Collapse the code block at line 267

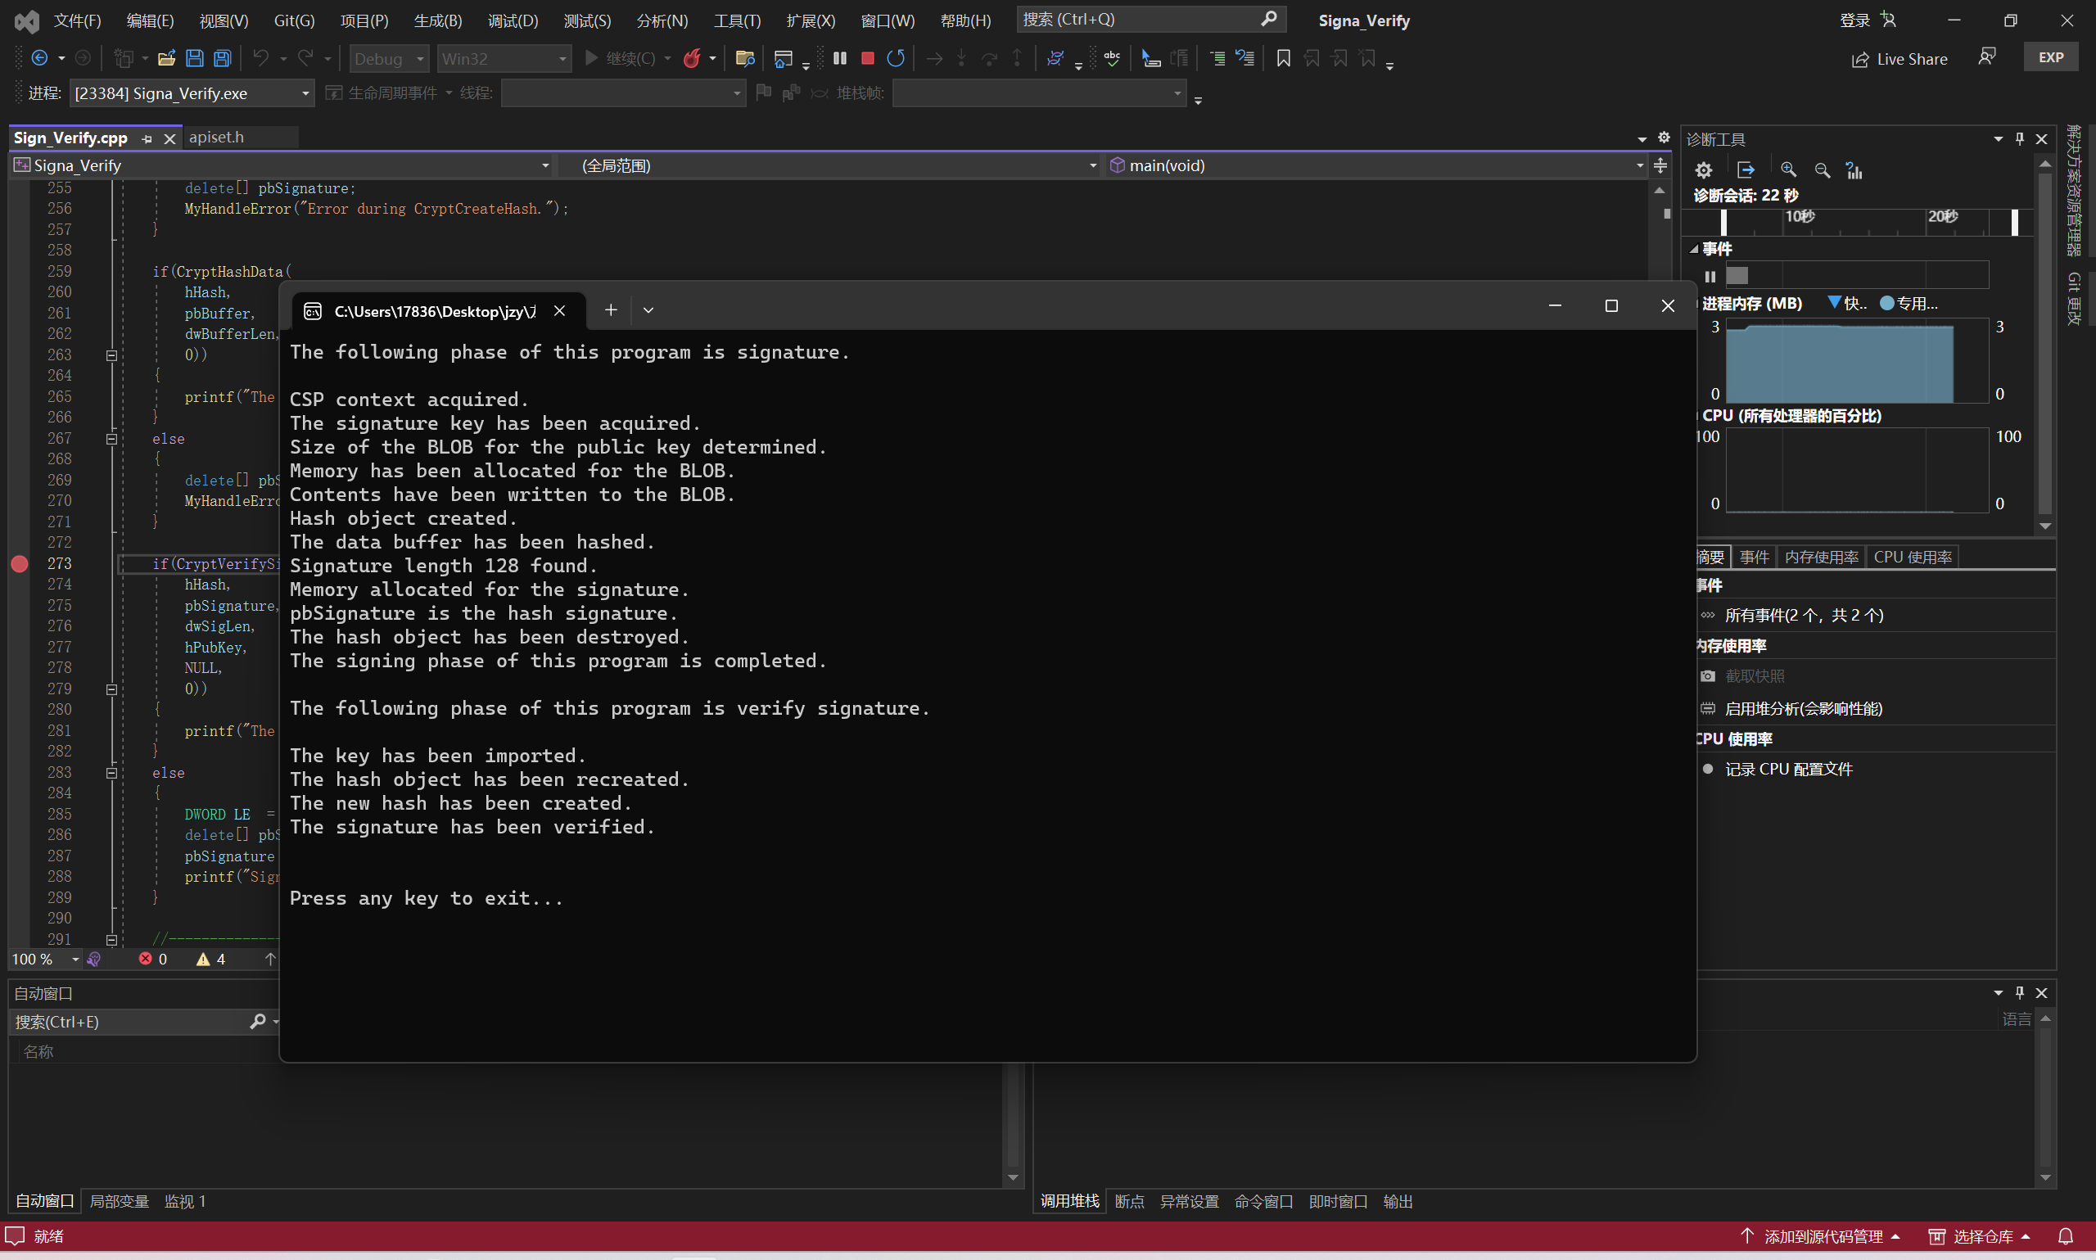(111, 439)
